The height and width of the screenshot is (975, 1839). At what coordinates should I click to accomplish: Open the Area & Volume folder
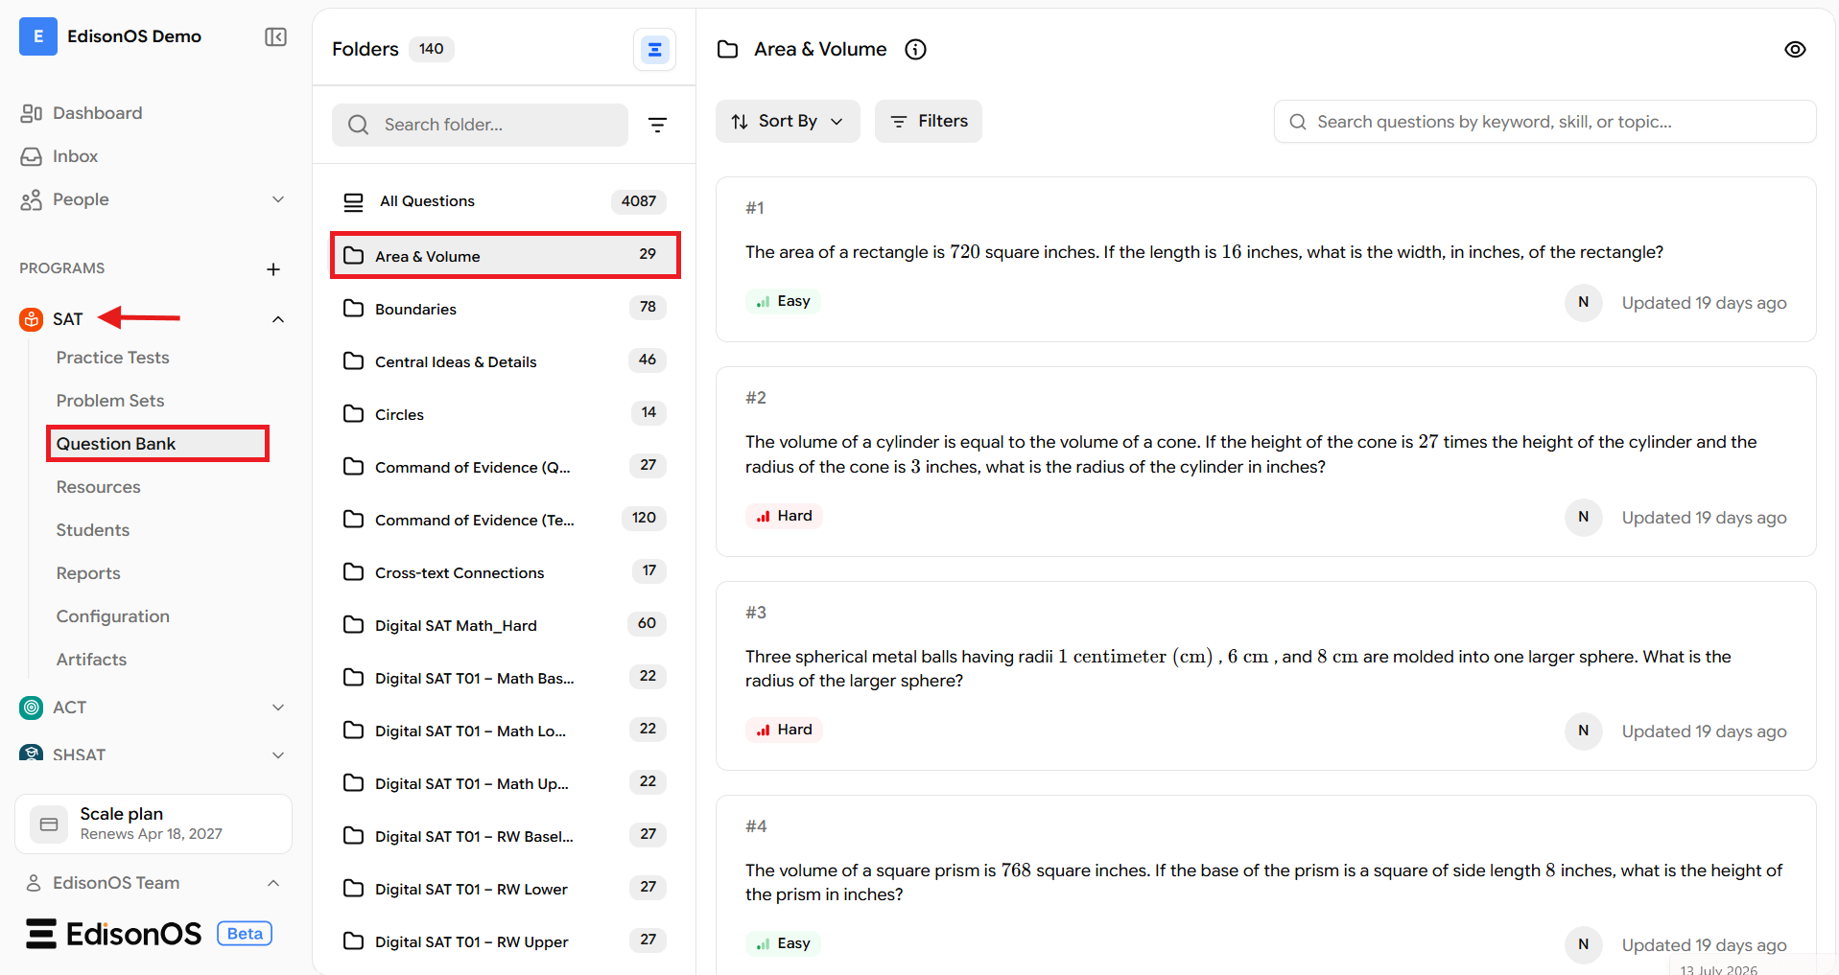click(x=505, y=256)
